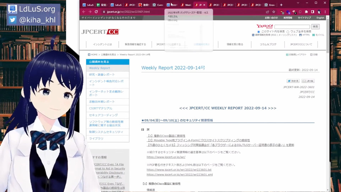Open the extension icon with badge 5
The height and width of the screenshot is (192, 341).
click(x=288, y=12)
